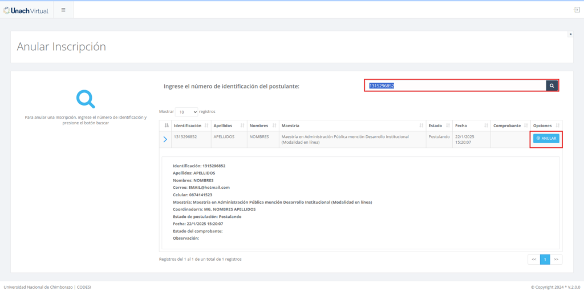
Task: Click the Unach Virtual logo
Action: click(26, 10)
